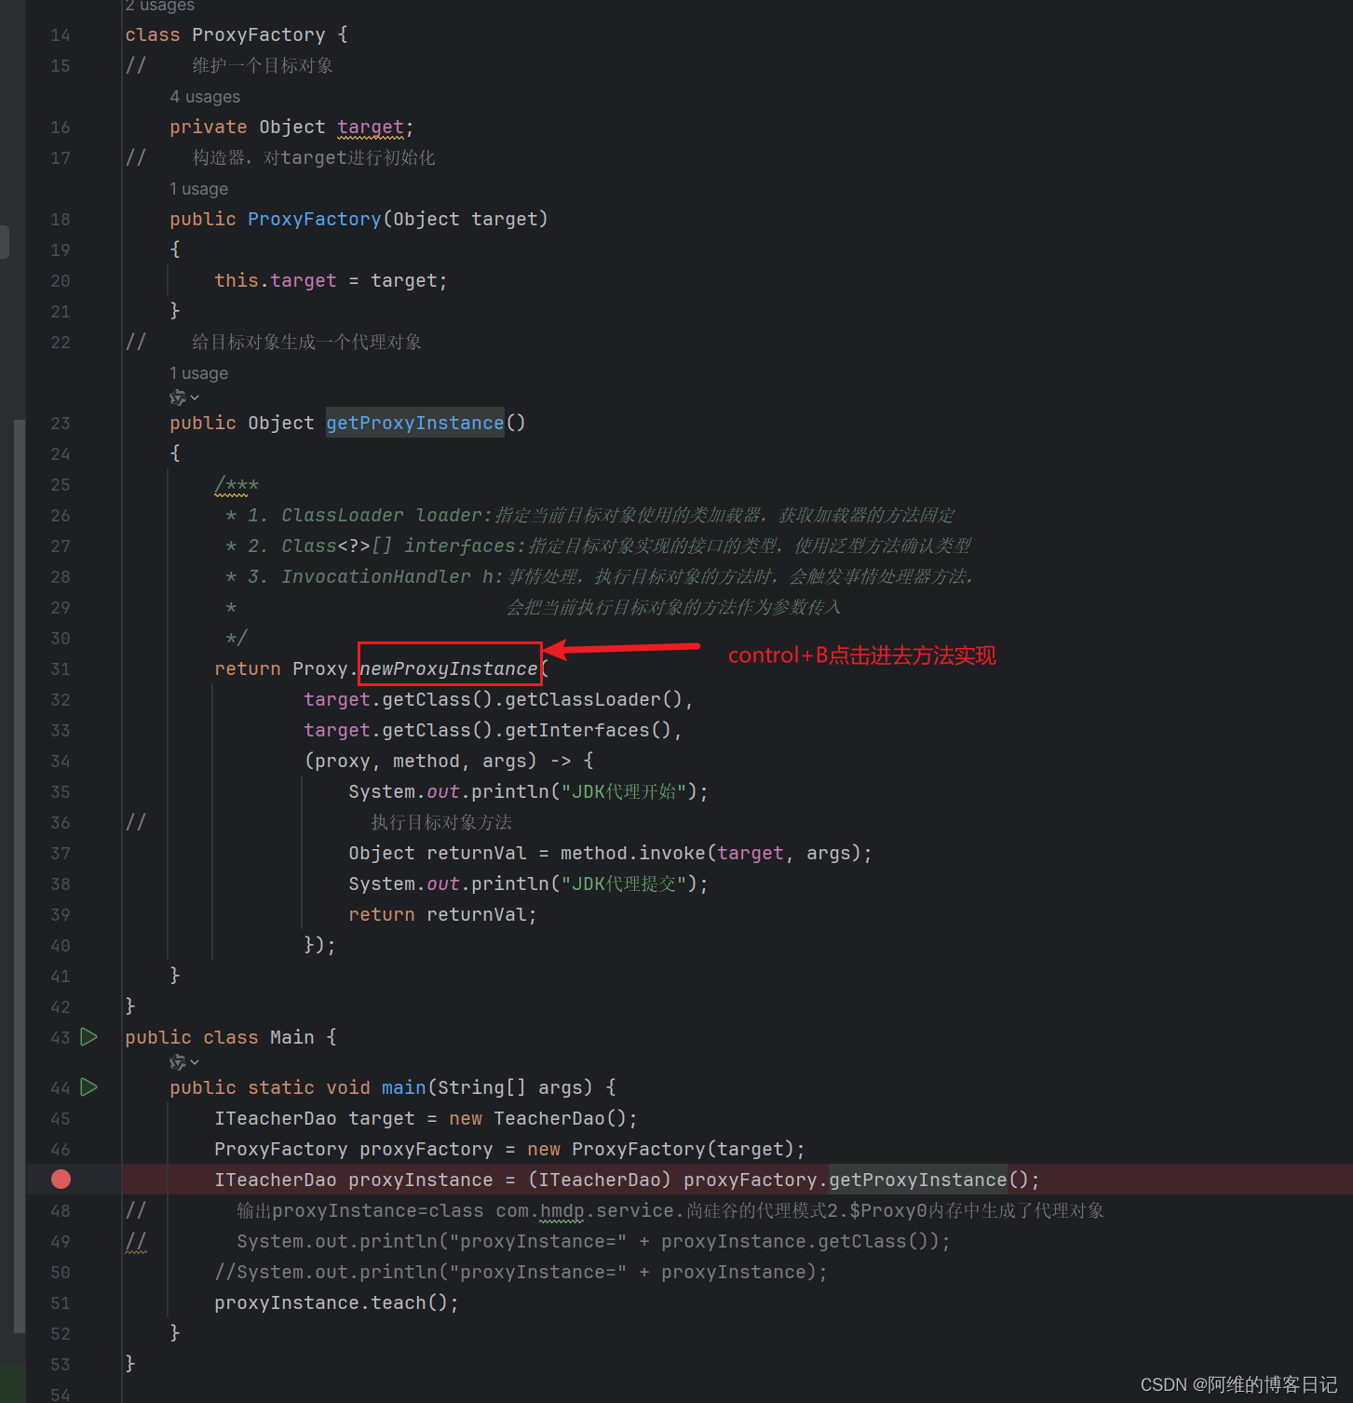Click line number 51 in gutter
Screen dimensions: 1353x1403
click(61, 1302)
